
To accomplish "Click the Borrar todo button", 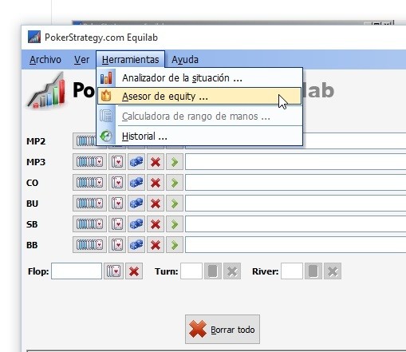I will (223, 330).
